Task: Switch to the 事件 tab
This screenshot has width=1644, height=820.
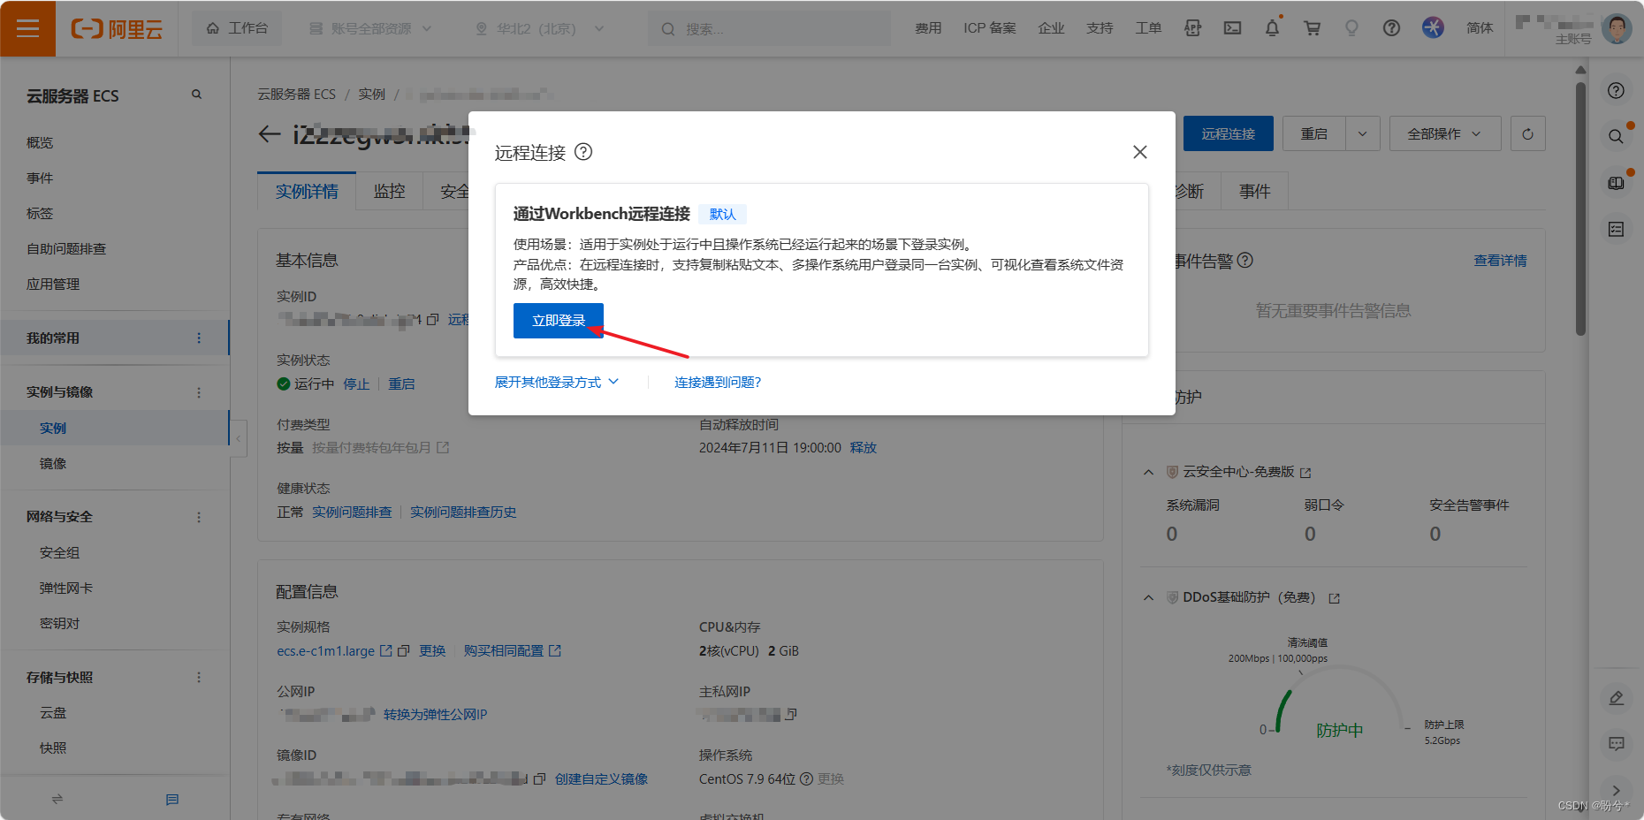Action: click(x=1254, y=192)
